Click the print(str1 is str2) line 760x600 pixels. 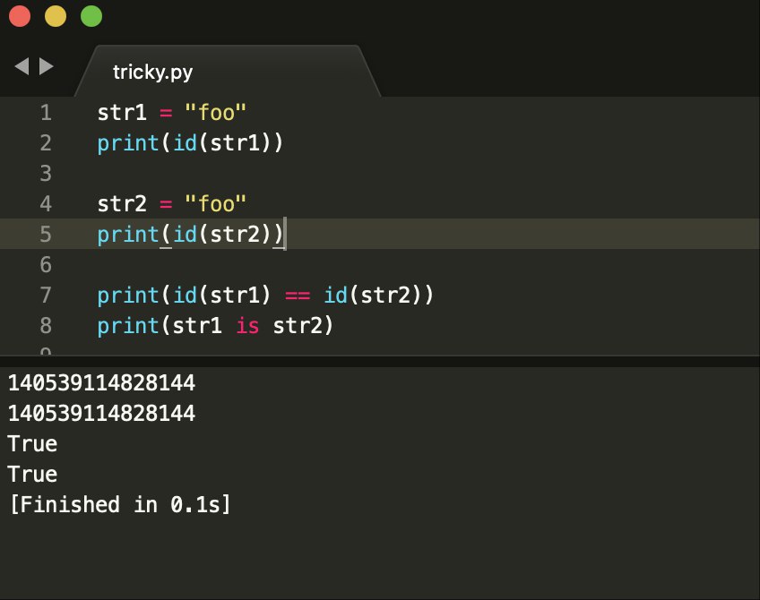(215, 325)
